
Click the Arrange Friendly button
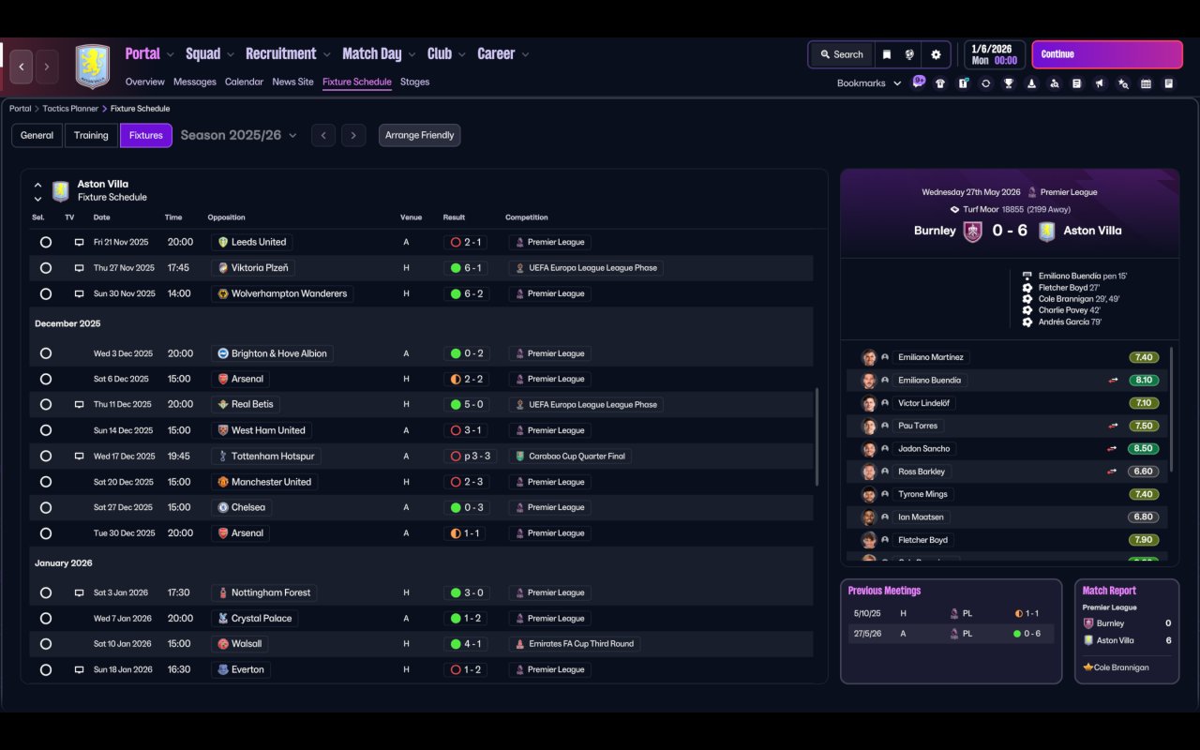(419, 135)
